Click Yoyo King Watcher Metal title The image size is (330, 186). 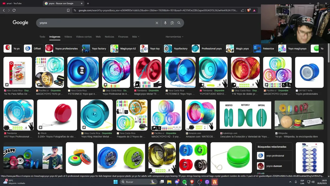(97, 137)
